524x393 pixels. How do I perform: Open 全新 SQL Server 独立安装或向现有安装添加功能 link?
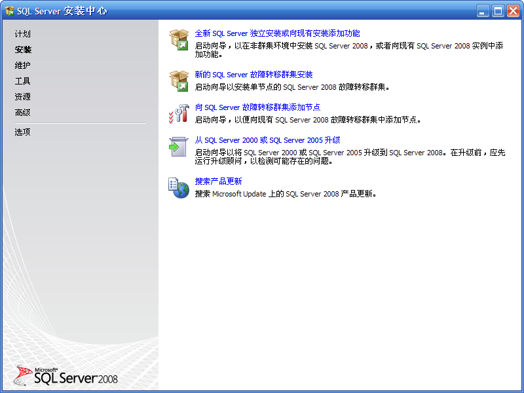pyautogui.click(x=277, y=33)
